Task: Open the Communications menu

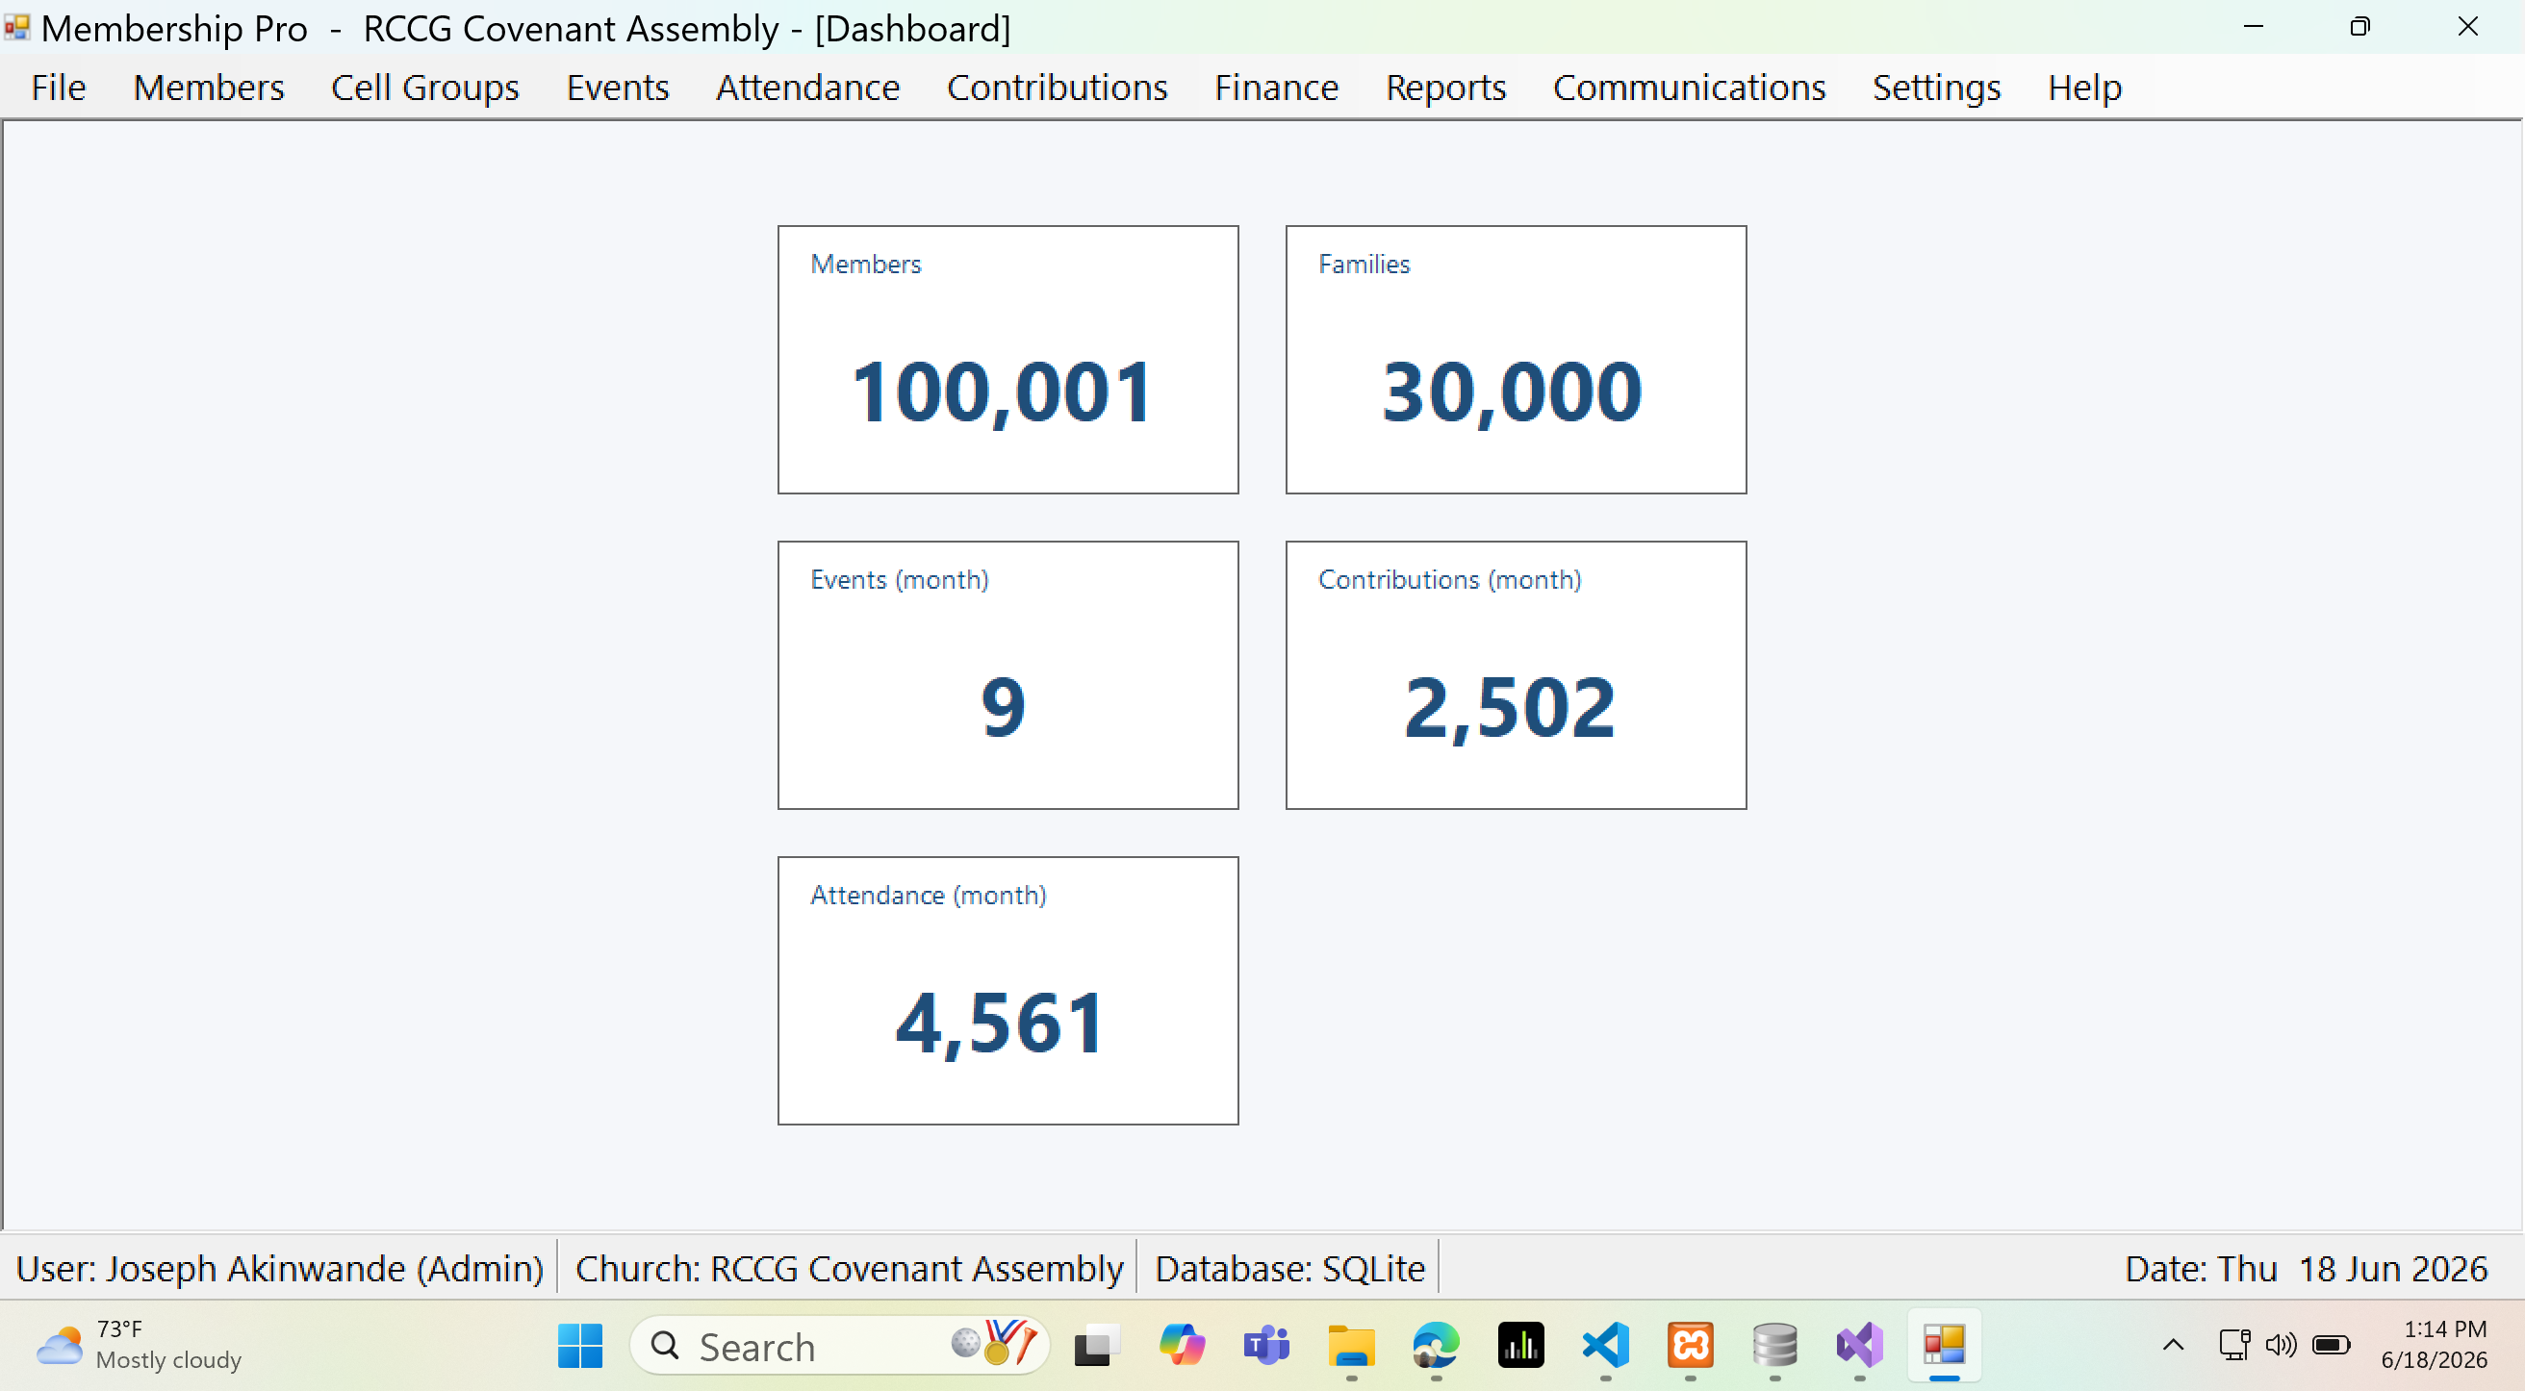Action: (x=1689, y=88)
